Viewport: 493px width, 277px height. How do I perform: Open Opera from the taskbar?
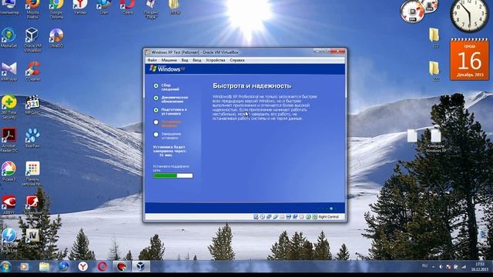[x=102, y=267]
